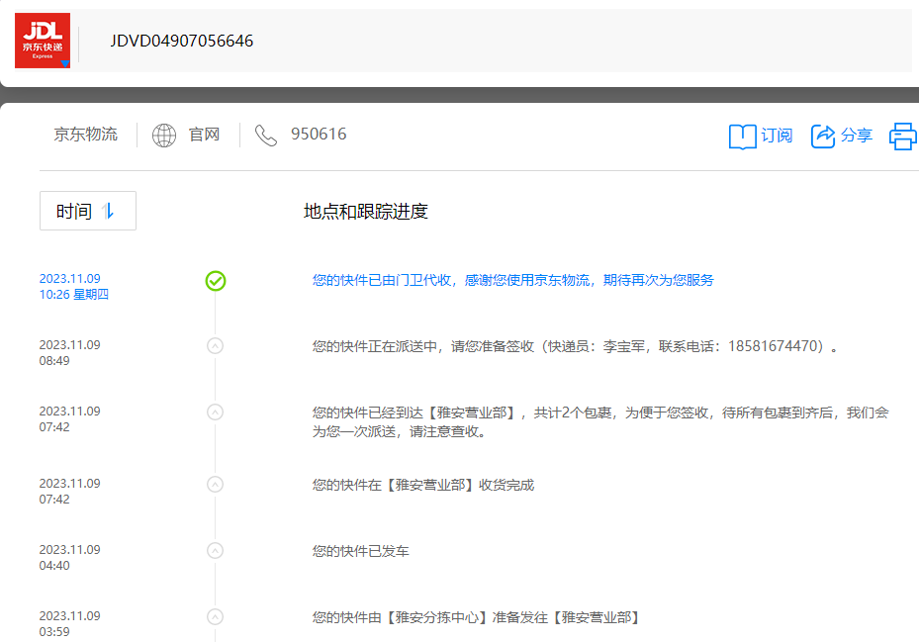The width and height of the screenshot is (919, 642).
Task: Click the 2023.11.09 03:59 timestamp
Action: coord(70,623)
